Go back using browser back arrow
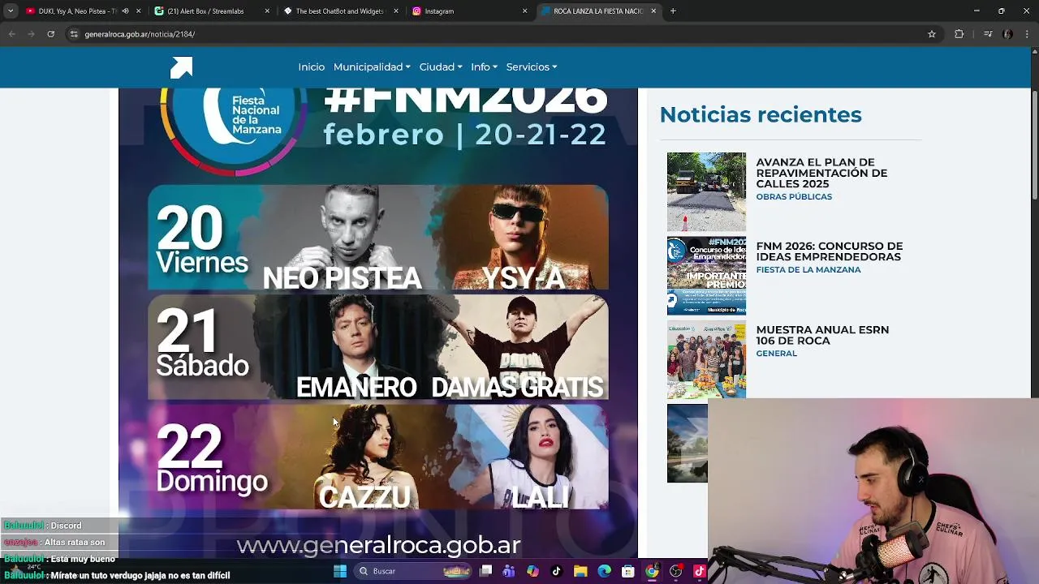1039x584 pixels. 11,34
